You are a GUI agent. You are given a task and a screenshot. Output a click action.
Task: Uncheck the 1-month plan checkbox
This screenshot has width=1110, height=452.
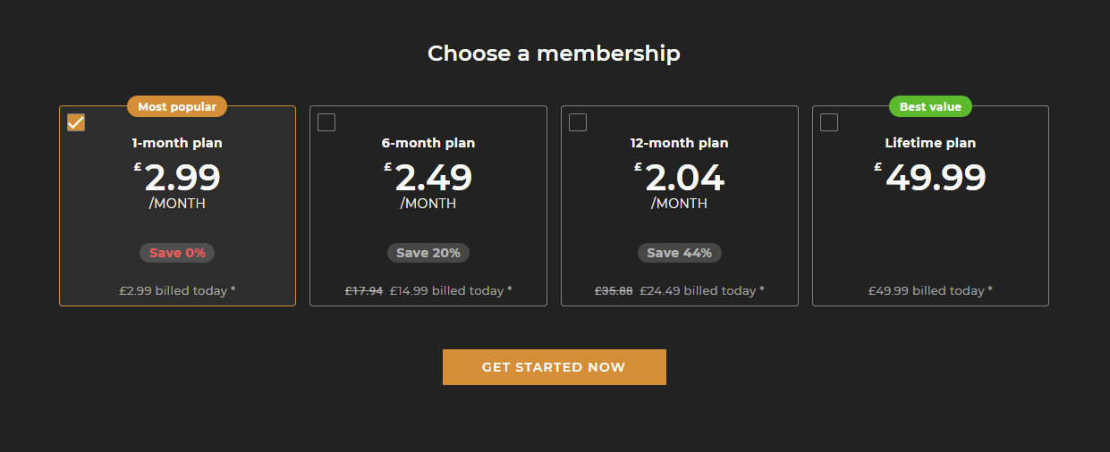tap(76, 122)
